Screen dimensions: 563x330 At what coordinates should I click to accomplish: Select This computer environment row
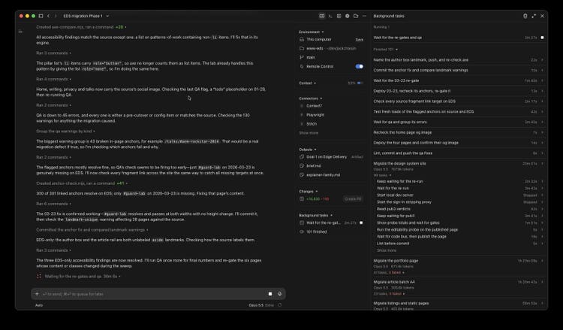coord(319,40)
